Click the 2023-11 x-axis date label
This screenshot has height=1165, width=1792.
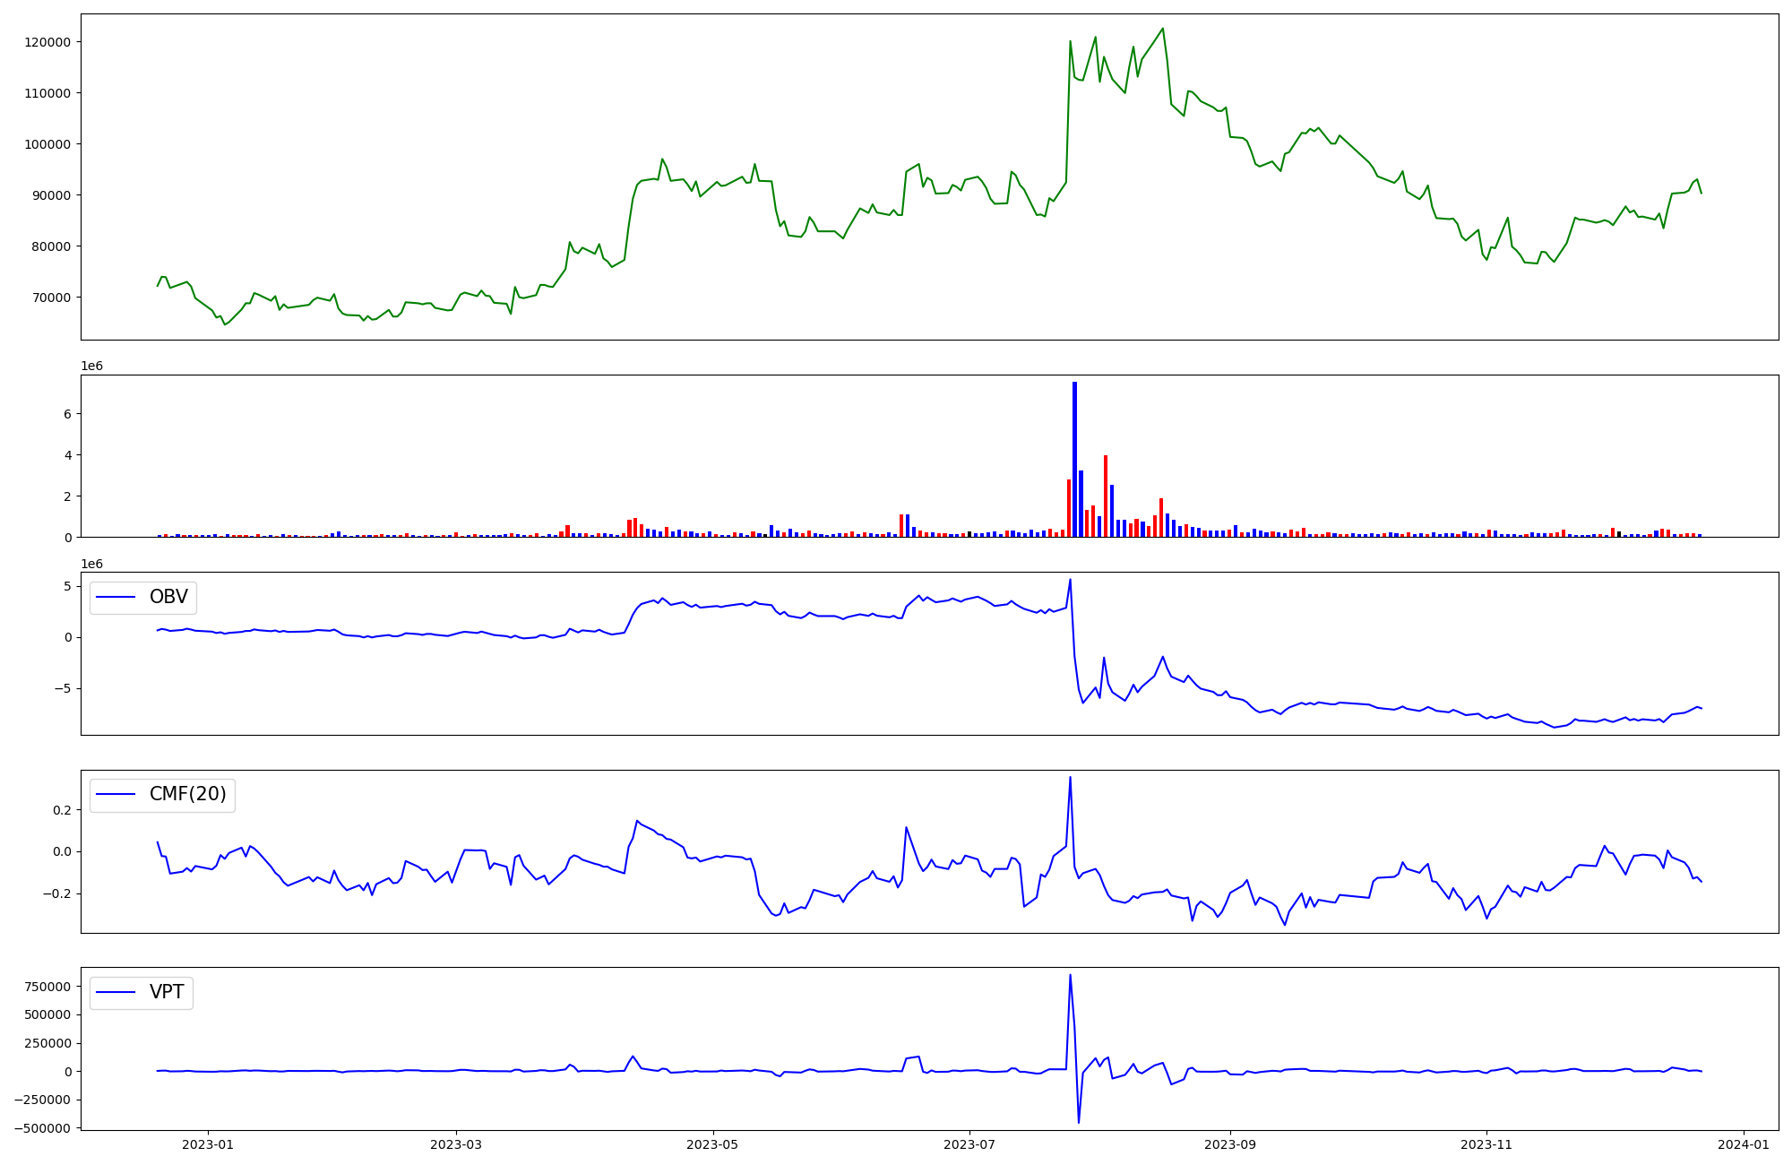pos(1486,1144)
